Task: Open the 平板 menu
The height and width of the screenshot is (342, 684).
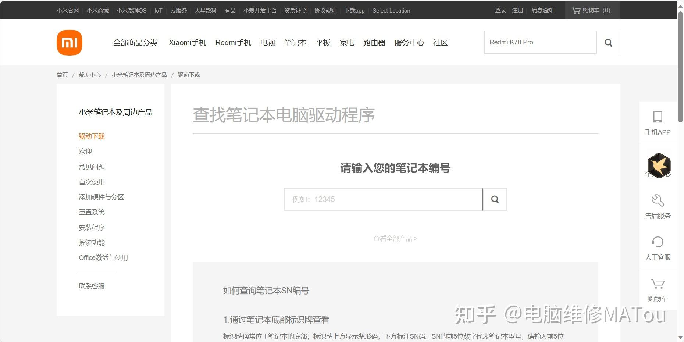Action: 323,43
